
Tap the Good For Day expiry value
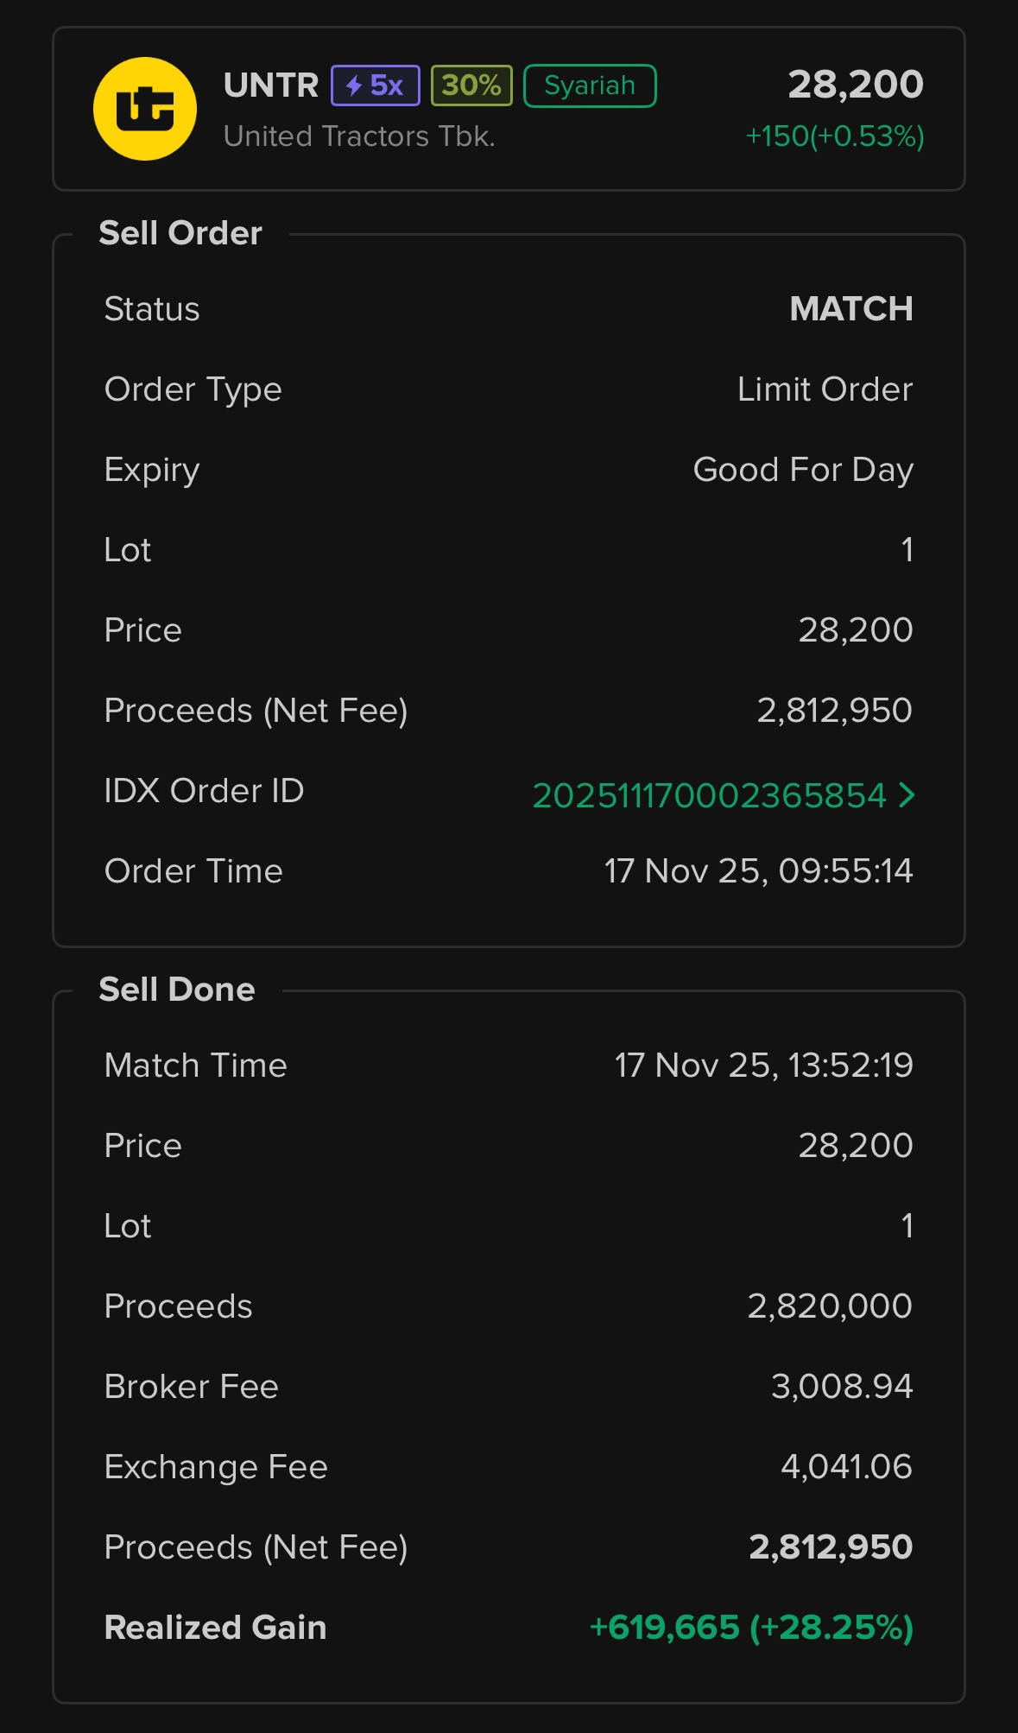click(x=803, y=470)
